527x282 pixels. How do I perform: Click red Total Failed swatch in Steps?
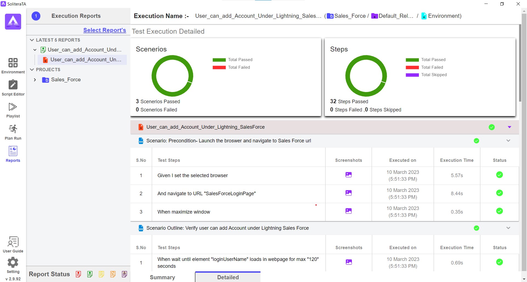point(412,67)
